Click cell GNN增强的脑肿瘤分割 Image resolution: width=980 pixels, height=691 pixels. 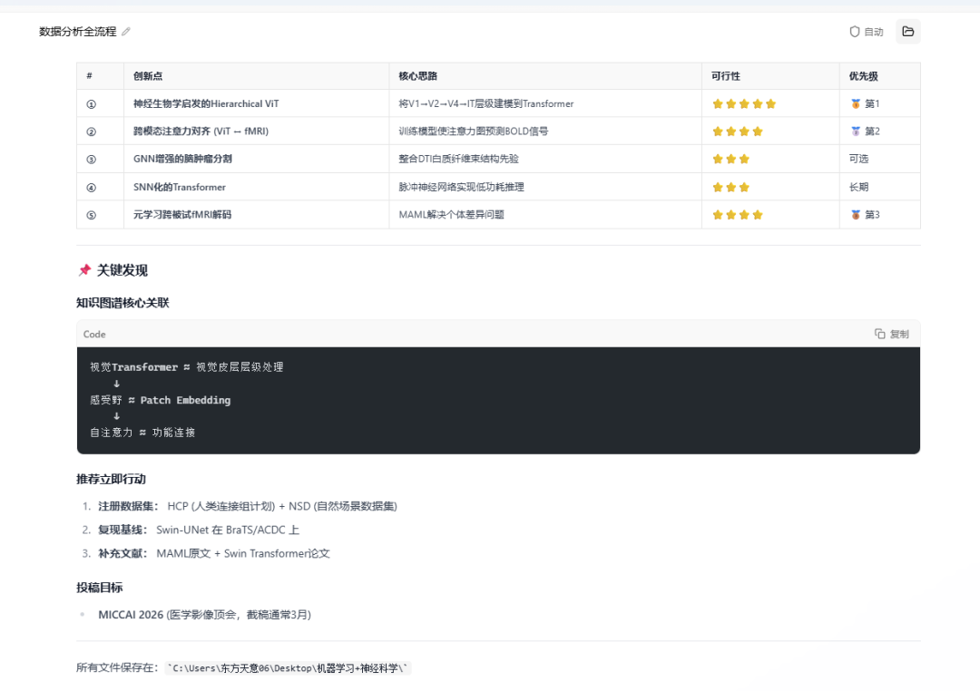point(182,159)
